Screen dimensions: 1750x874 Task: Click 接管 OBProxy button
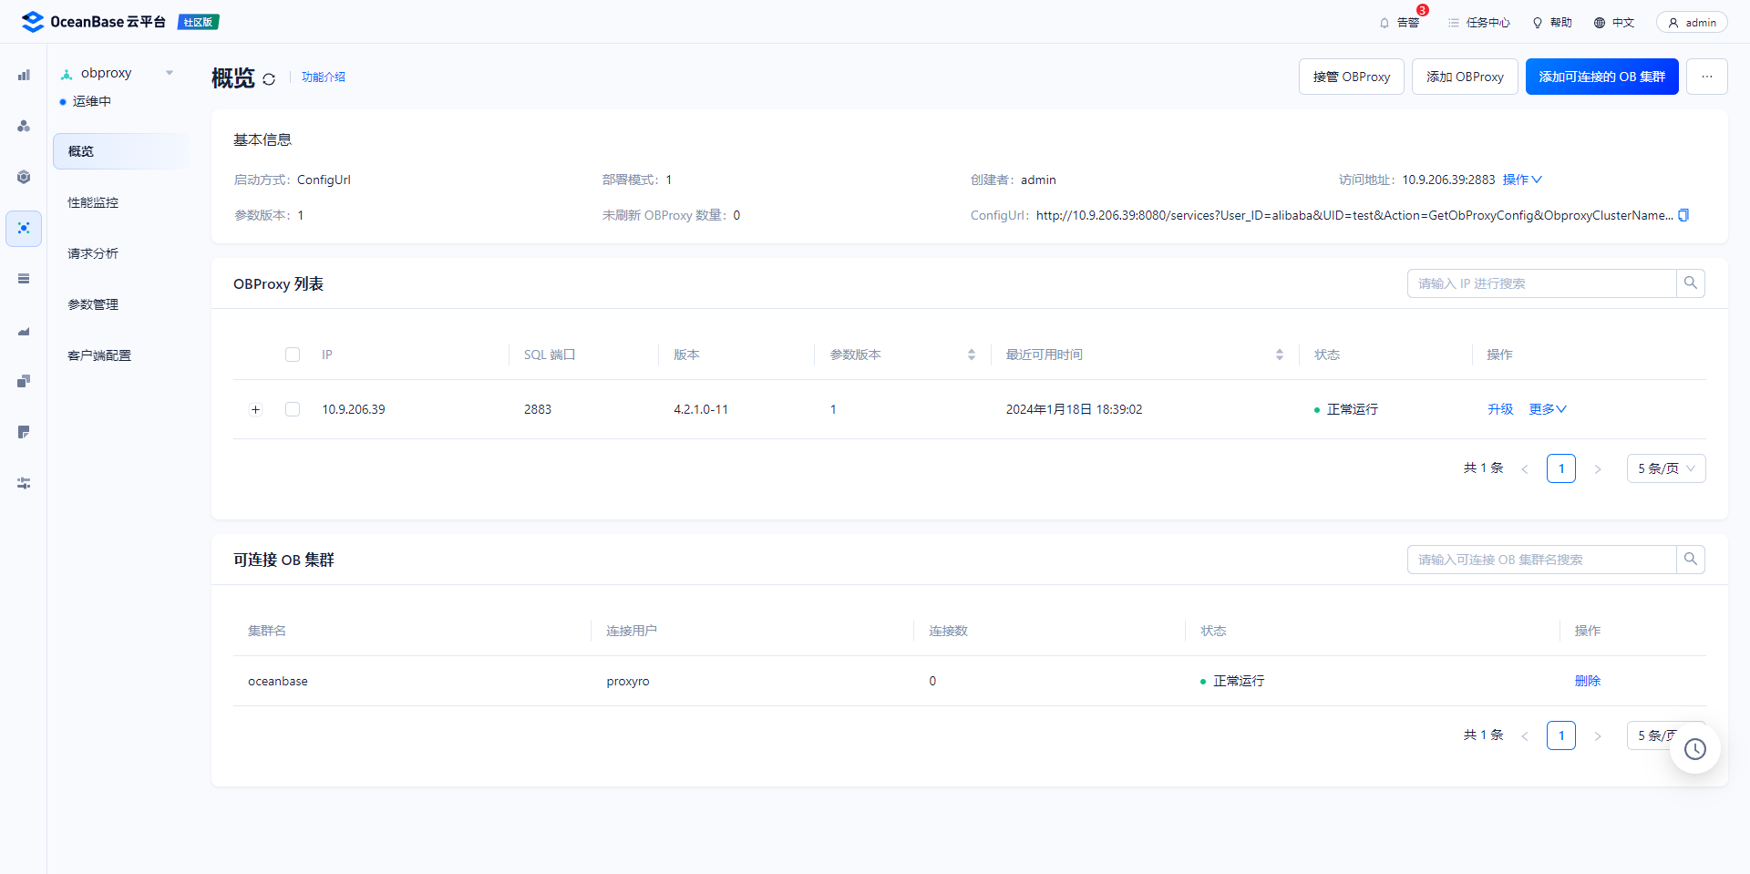[x=1352, y=77]
